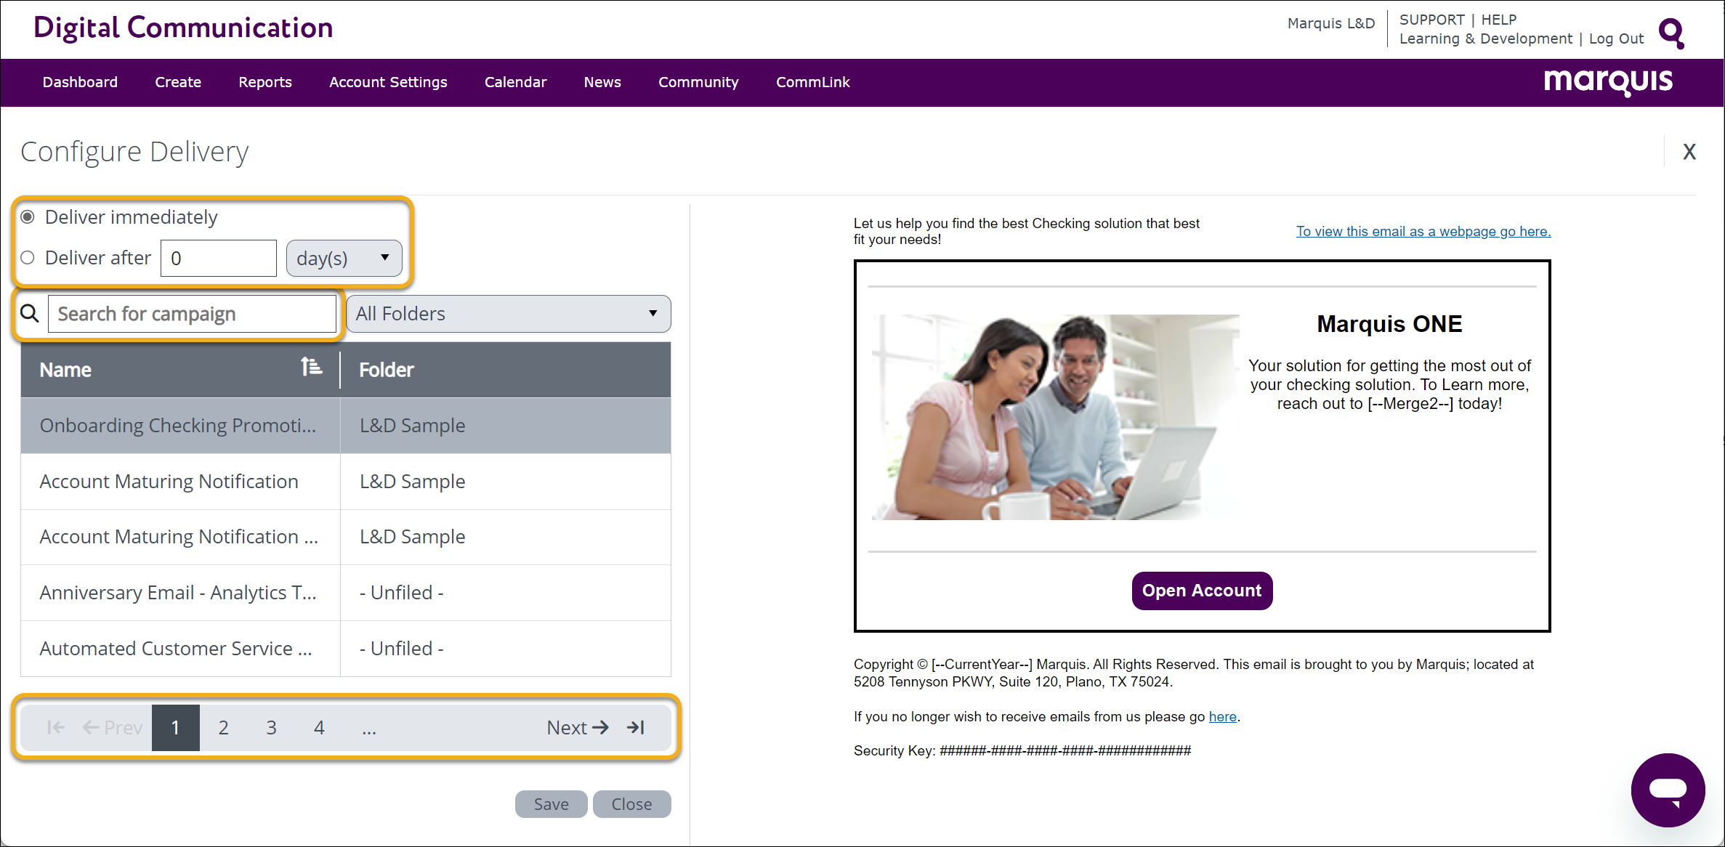
Task: Click the Close button
Action: tap(631, 804)
